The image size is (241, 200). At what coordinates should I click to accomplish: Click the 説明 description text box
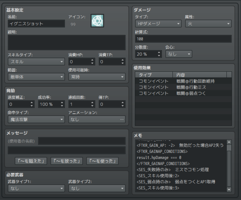coord(67,42)
